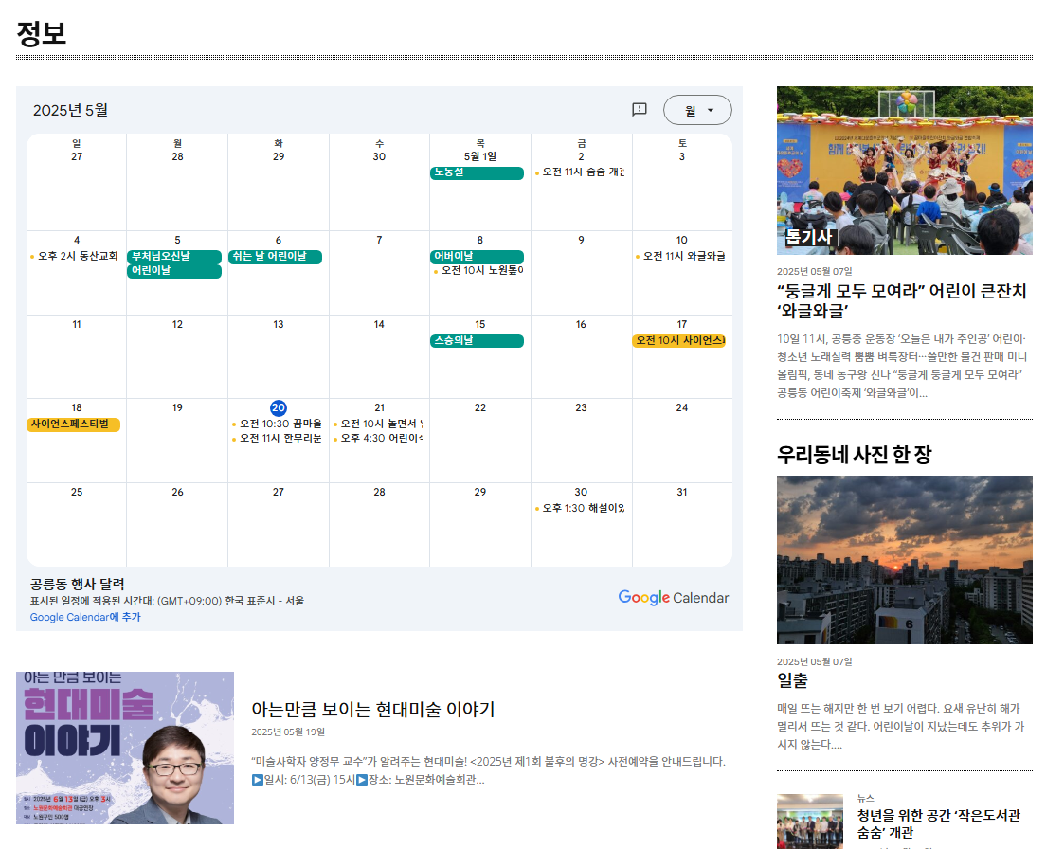The height and width of the screenshot is (849, 1064).
Task: Click the 일출 article summary text
Action: click(900, 727)
